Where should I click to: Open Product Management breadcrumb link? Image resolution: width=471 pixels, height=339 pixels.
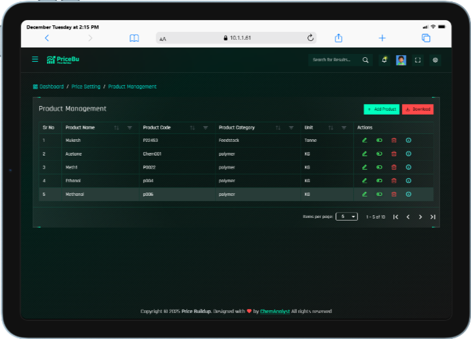(132, 87)
